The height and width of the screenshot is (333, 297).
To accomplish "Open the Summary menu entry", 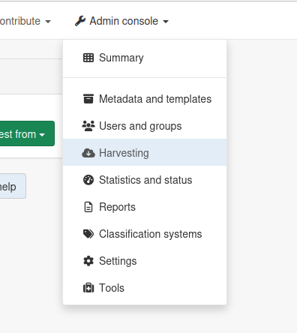I will pyautogui.click(x=145, y=58).
